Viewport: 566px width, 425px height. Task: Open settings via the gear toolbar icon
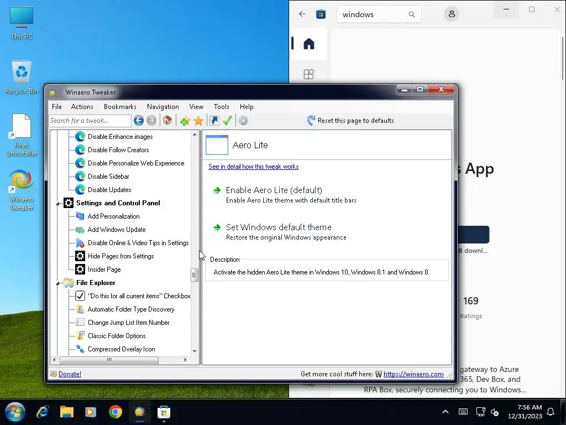coord(243,120)
